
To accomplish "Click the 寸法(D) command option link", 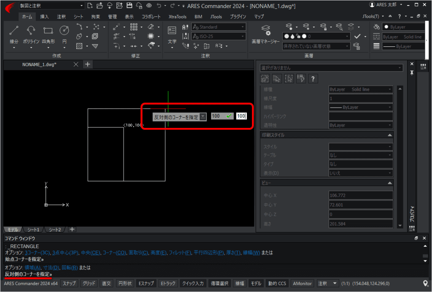I will [x=51, y=268].
